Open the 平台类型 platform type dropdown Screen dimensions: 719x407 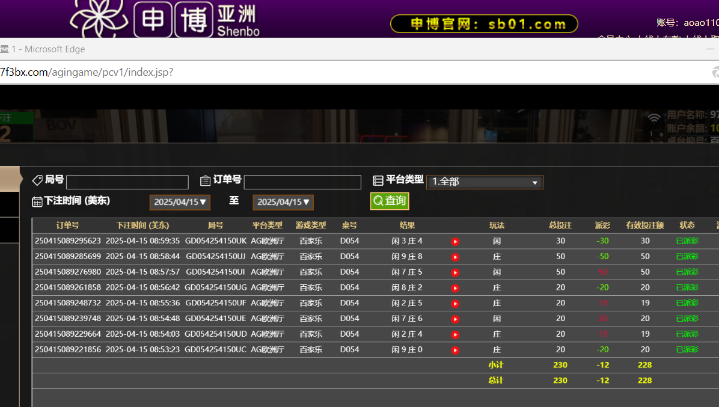485,182
